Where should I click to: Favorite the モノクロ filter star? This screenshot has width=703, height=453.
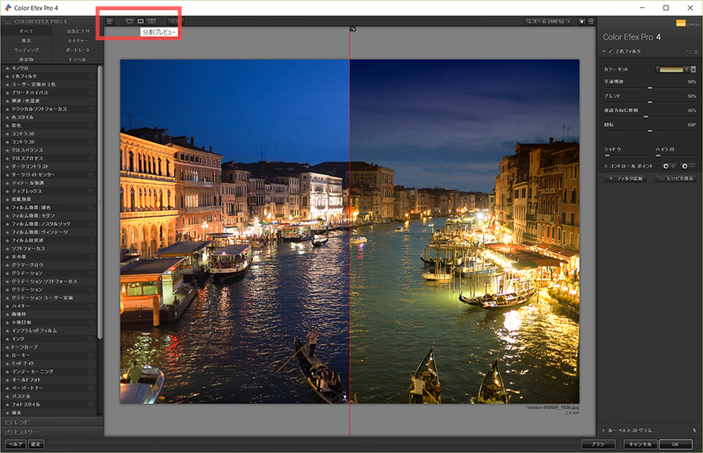pyautogui.click(x=7, y=68)
